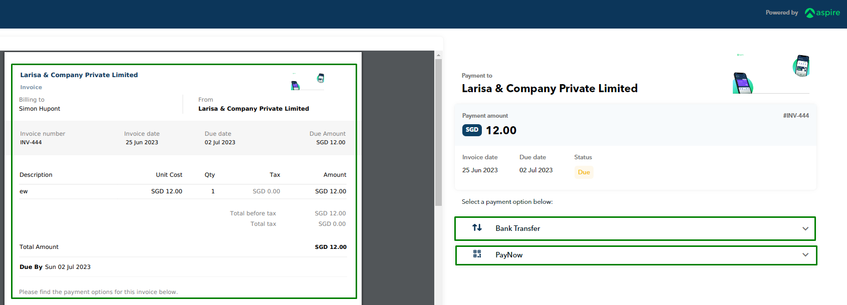Click the yellow Due status badge
The width and height of the screenshot is (847, 305).
[x=584, y=172]
